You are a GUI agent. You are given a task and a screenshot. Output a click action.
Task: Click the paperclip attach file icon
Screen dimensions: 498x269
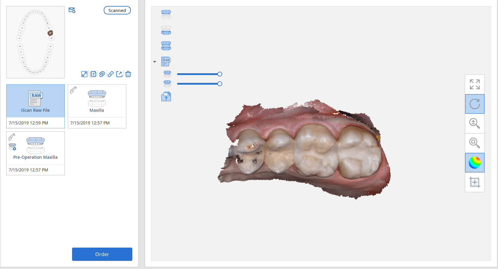pos(102,74)
